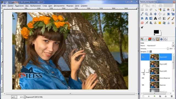Screen dimensions: 176x99
Task: Open the layer mode dropdown
Action: (173, 46)
